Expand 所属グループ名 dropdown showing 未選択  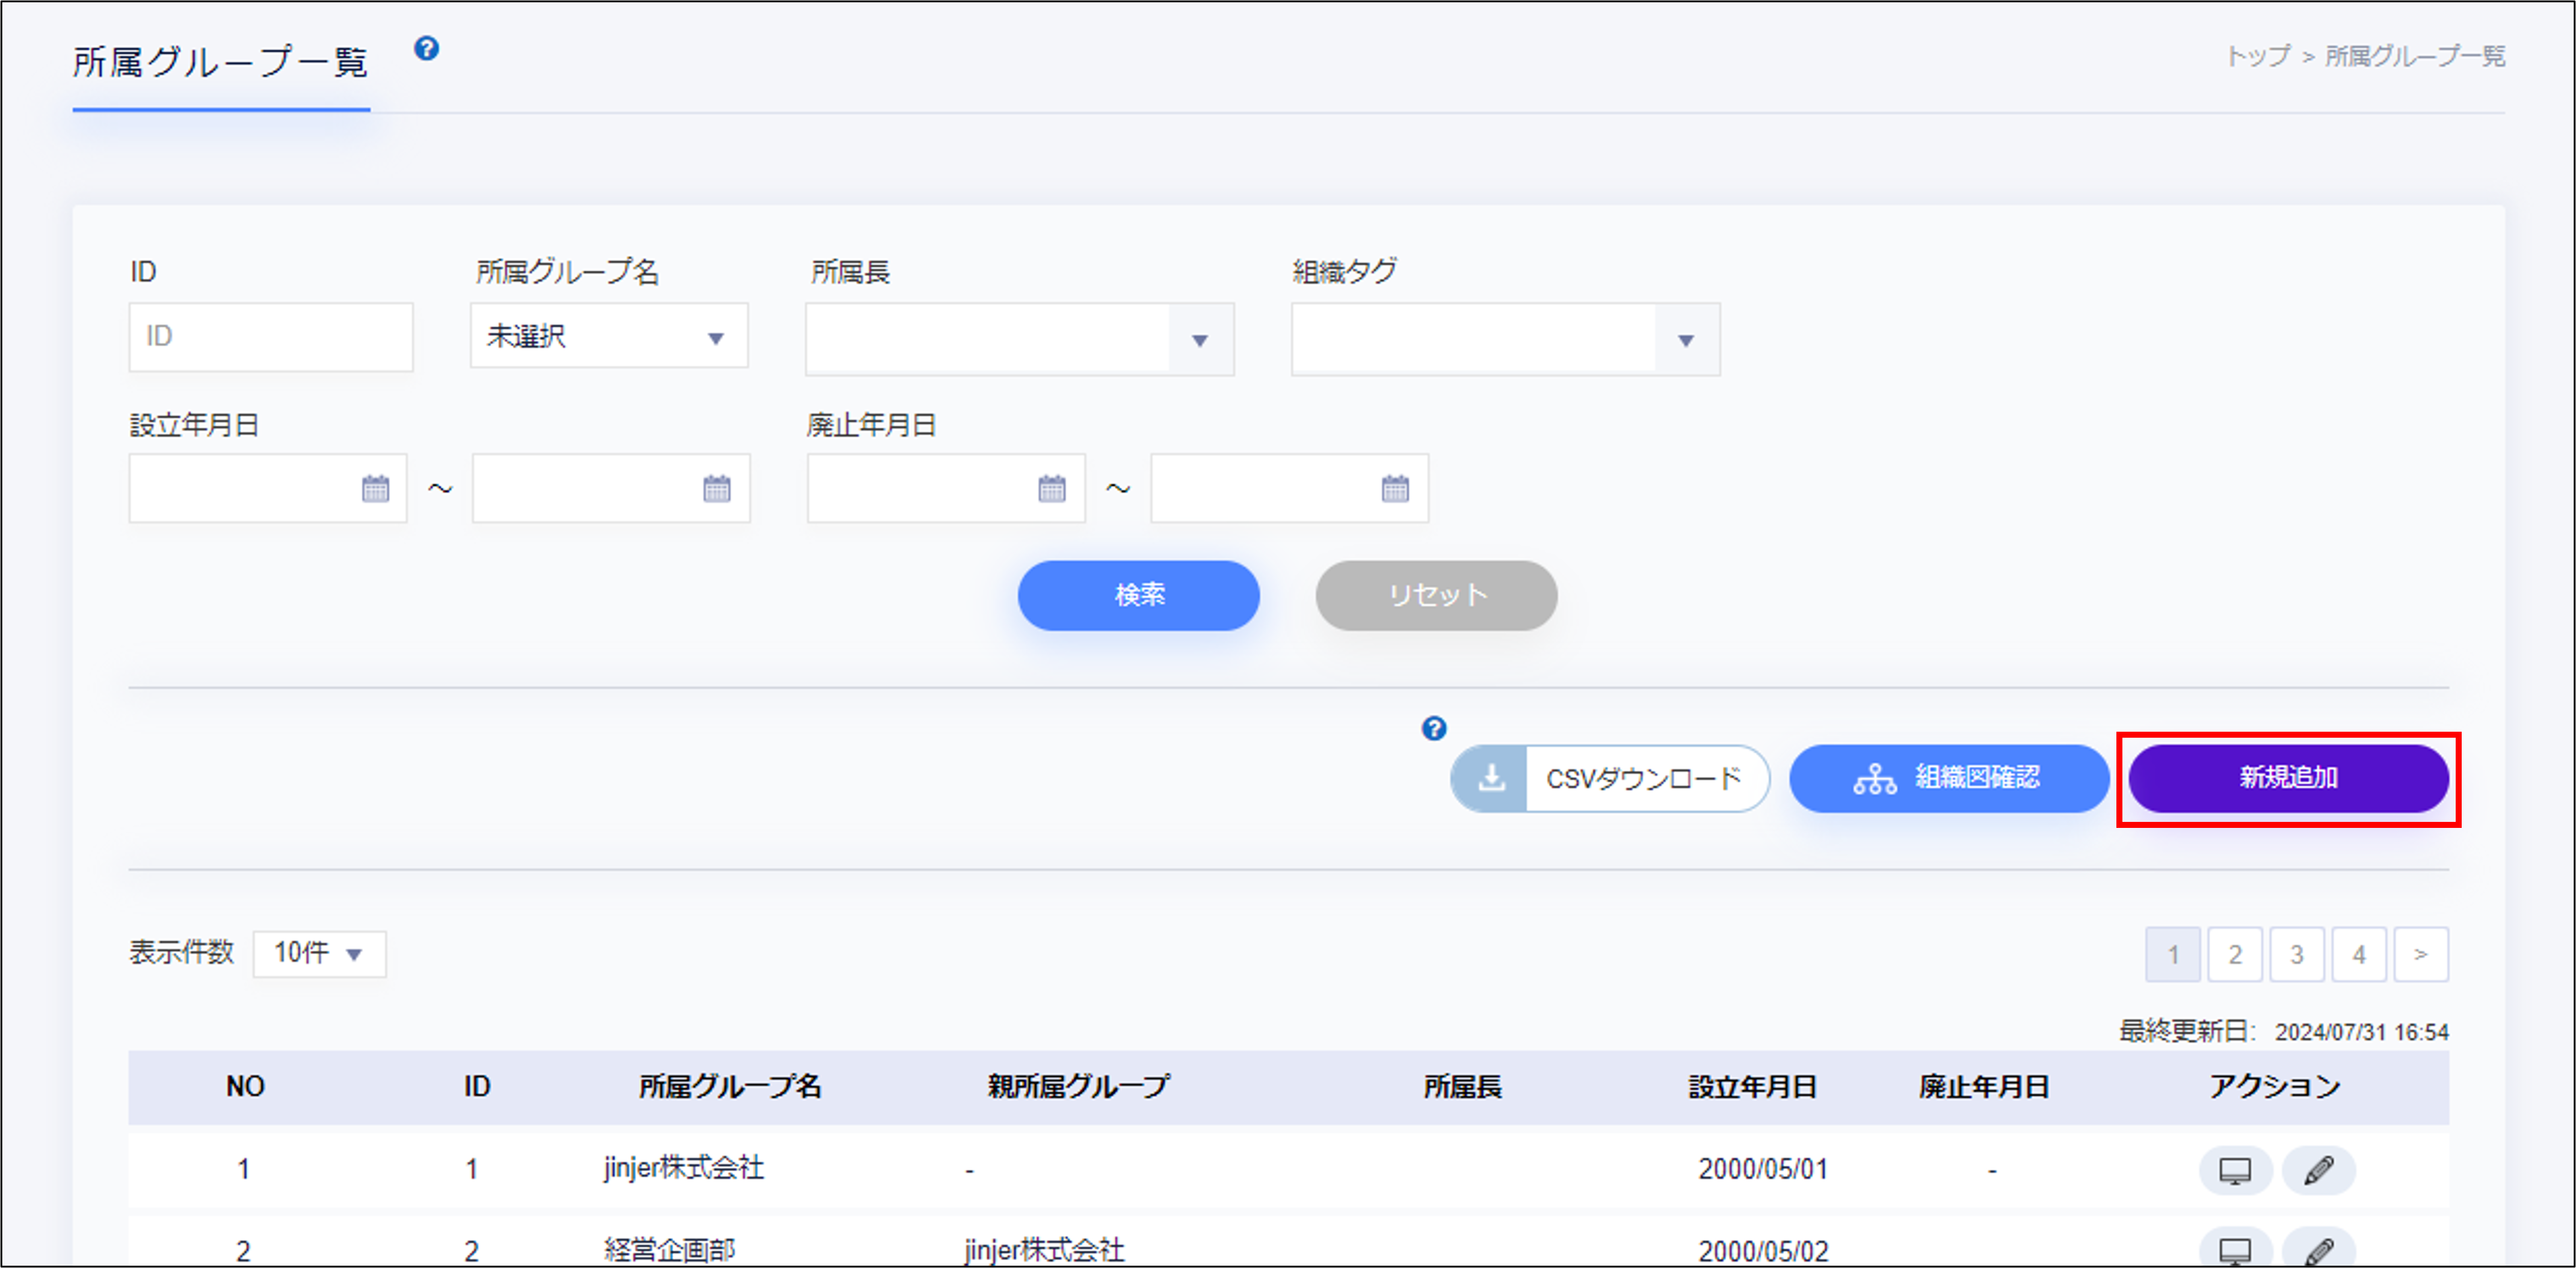click(x=609, y=337)
